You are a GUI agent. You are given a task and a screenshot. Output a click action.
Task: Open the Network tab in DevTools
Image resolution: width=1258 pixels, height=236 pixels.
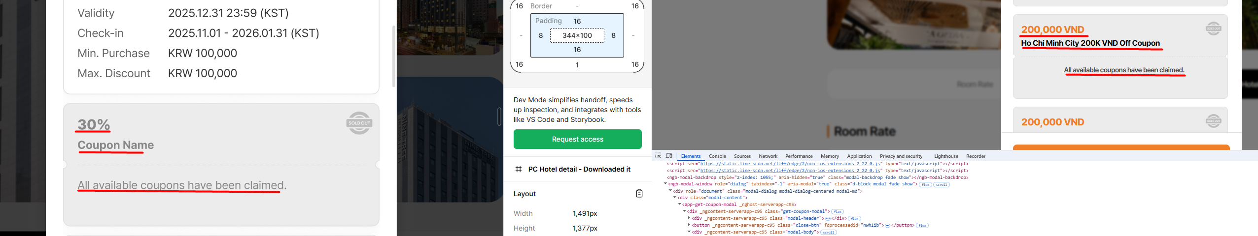pos(768,156)
